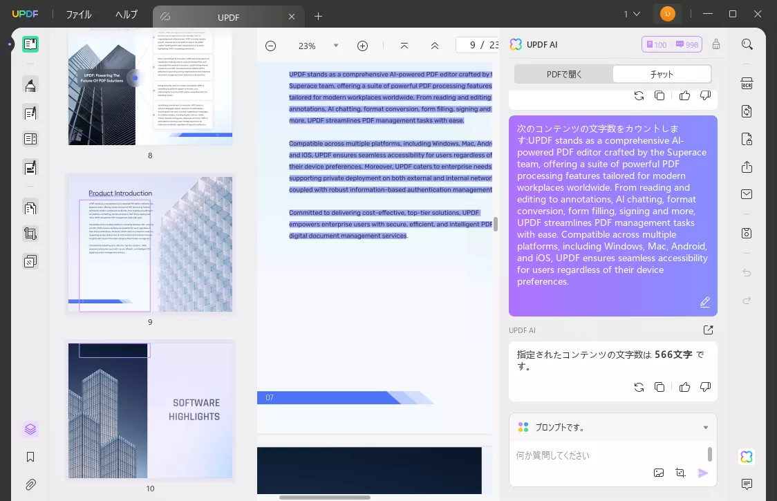Switch to the PDFで聞く tab
The image size is (777, 501).
pos(564,75)
